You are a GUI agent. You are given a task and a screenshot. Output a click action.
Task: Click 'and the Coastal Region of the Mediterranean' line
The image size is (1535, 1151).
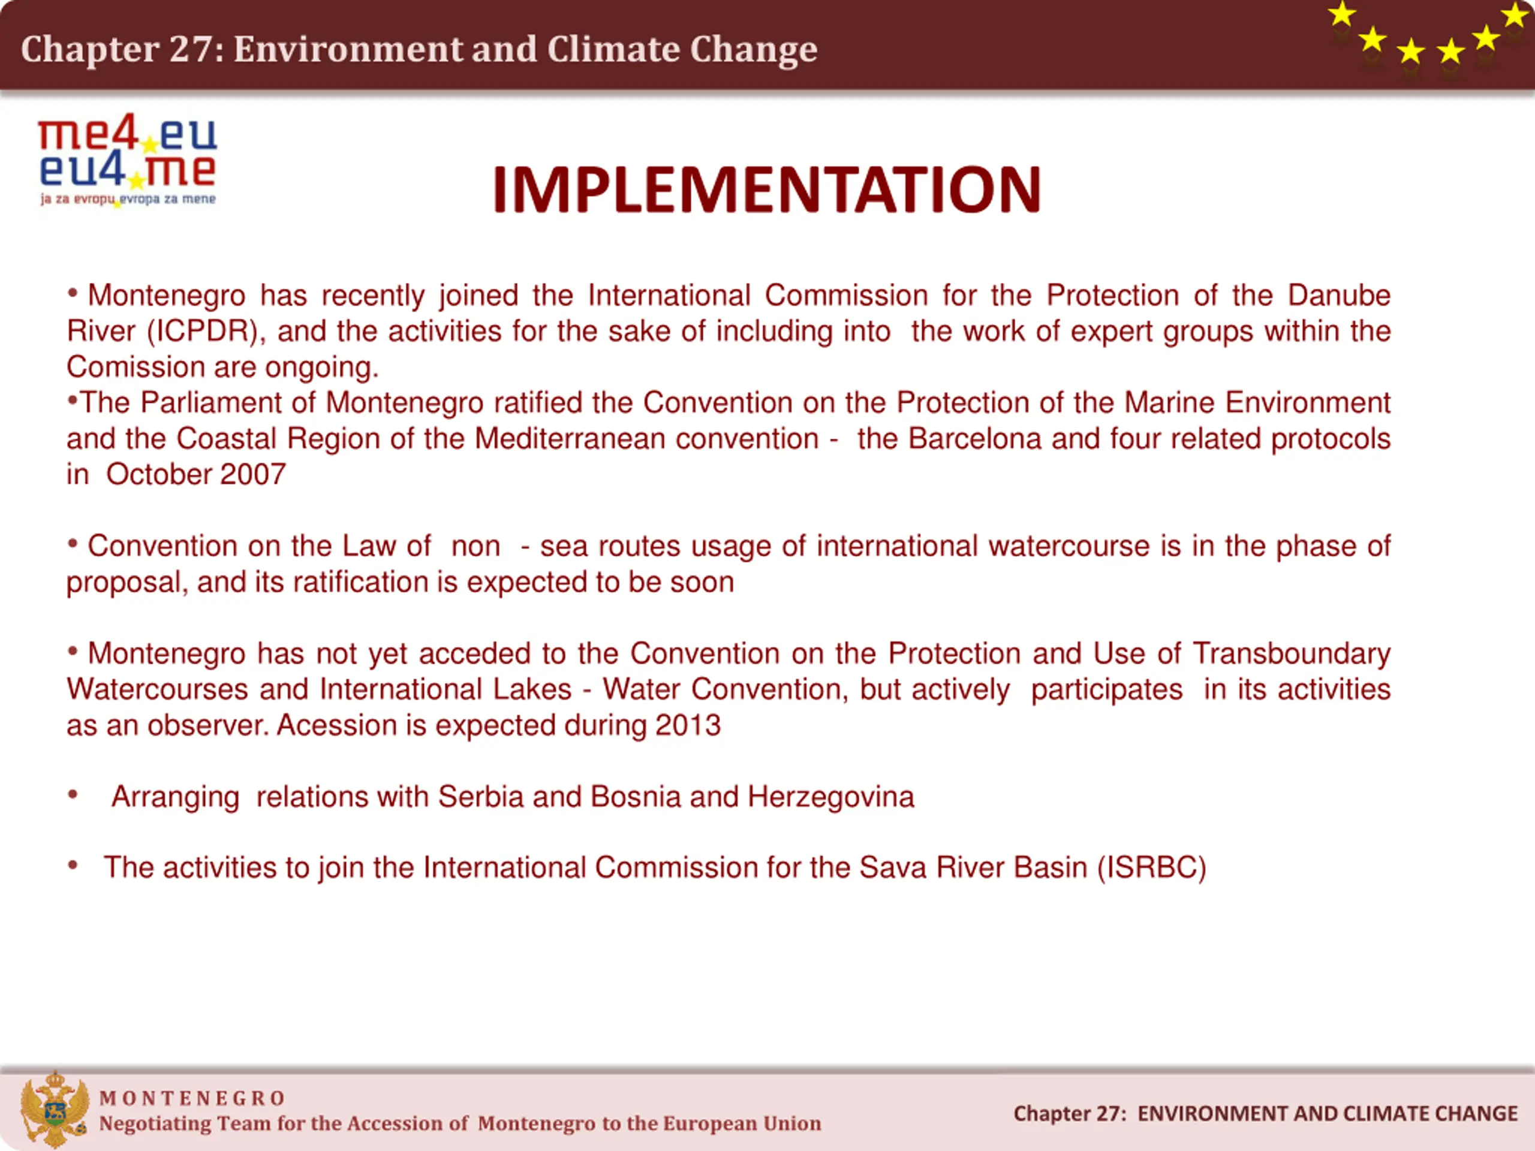[729, 439]
